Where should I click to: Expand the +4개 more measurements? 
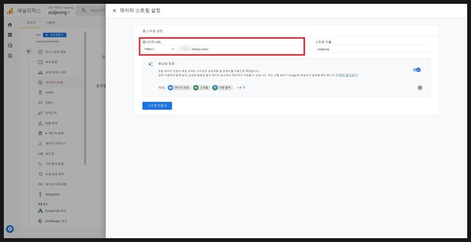tap(241, 88)
